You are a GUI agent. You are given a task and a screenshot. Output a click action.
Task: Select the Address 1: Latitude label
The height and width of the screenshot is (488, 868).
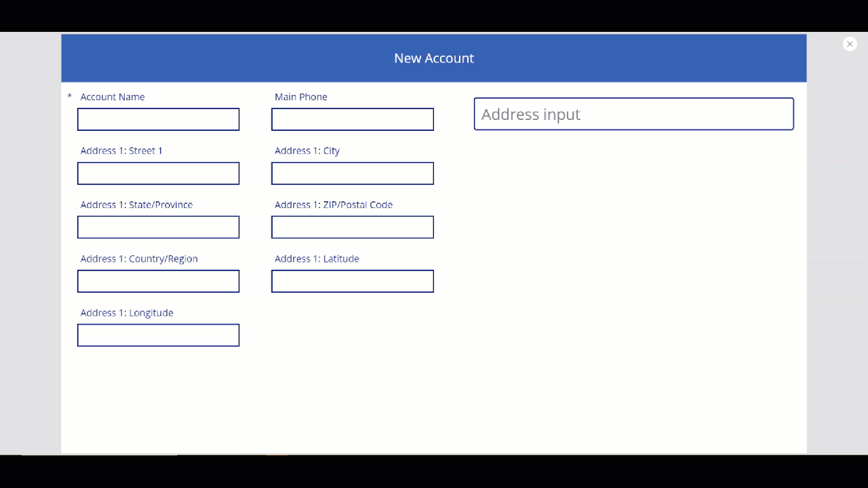tap(317, 258)
